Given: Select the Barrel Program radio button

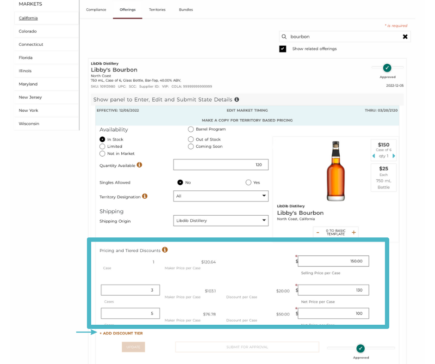Looking at the screenshot, I should tap(191, 129).
